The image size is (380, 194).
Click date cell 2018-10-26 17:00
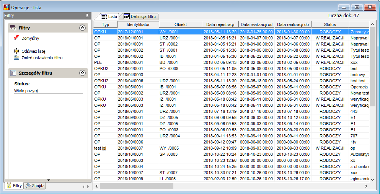(293, 179)
